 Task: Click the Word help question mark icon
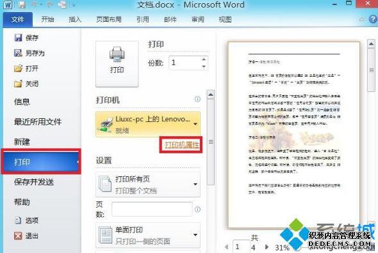373,19
